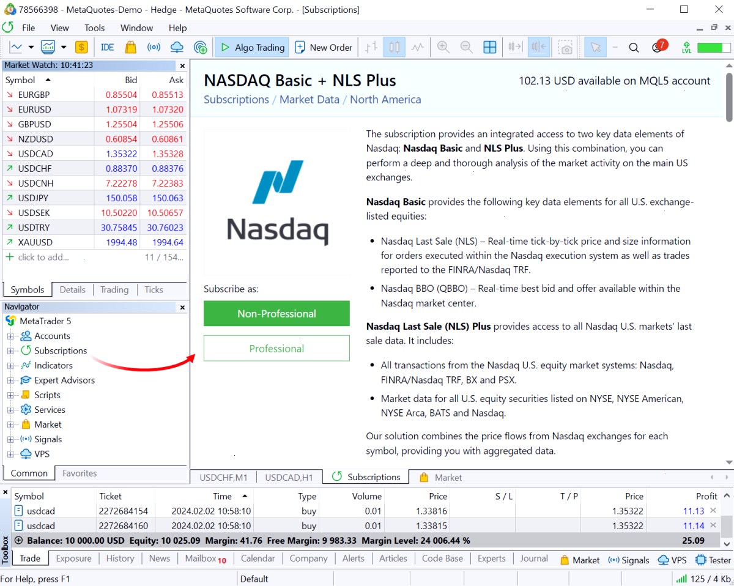Screen dimensions: 734x586
Task: Click the chart screenshot camera icon
Action: tap(566, 47)
